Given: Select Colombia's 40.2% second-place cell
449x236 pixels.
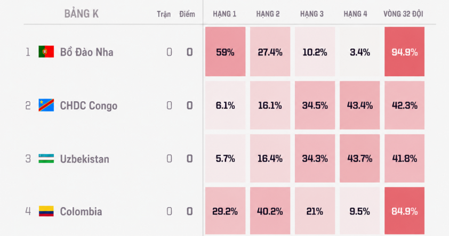Looking at the screenshot, I should [270, 211].
